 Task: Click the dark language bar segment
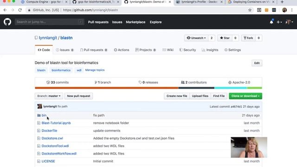(x=196, y=88)
